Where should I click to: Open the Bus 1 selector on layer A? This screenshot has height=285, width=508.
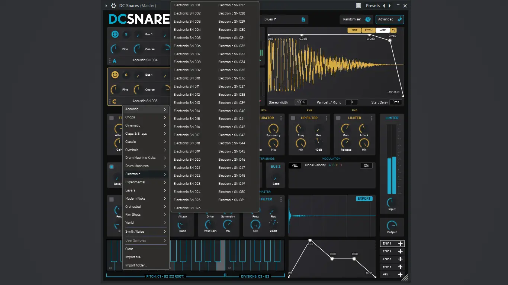(x=149, y=34)
